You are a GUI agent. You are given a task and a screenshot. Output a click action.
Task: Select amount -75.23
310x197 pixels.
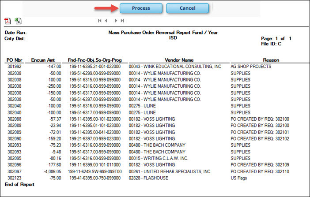[55, 145]
